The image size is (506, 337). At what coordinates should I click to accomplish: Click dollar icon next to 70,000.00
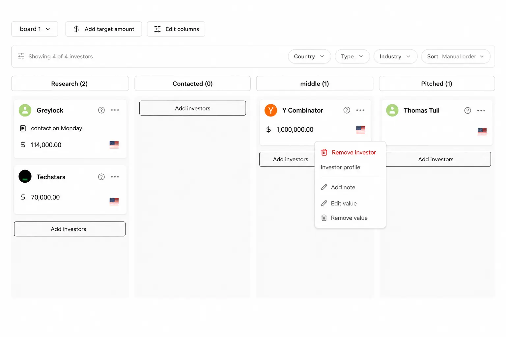tap(23, 197)
